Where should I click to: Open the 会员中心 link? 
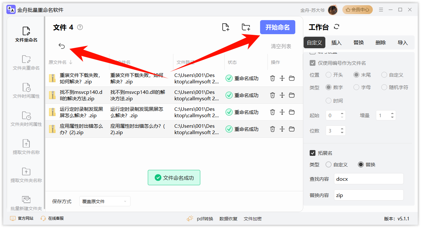[x=357, y=10]
